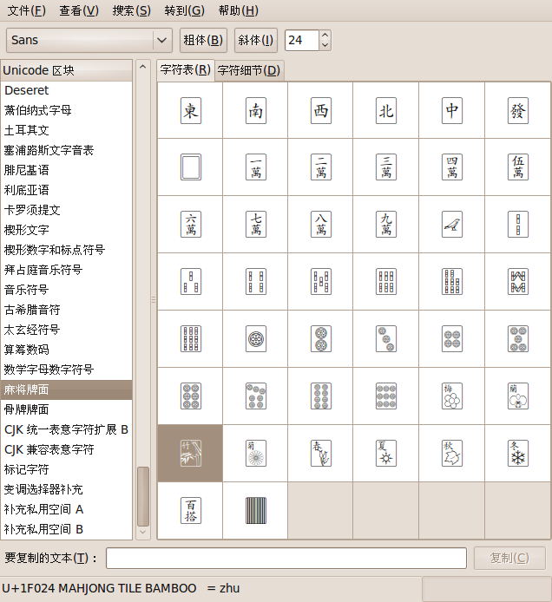
Task: Open the CJK 统一表意字符扩展 B block
Action: (67, 429)
